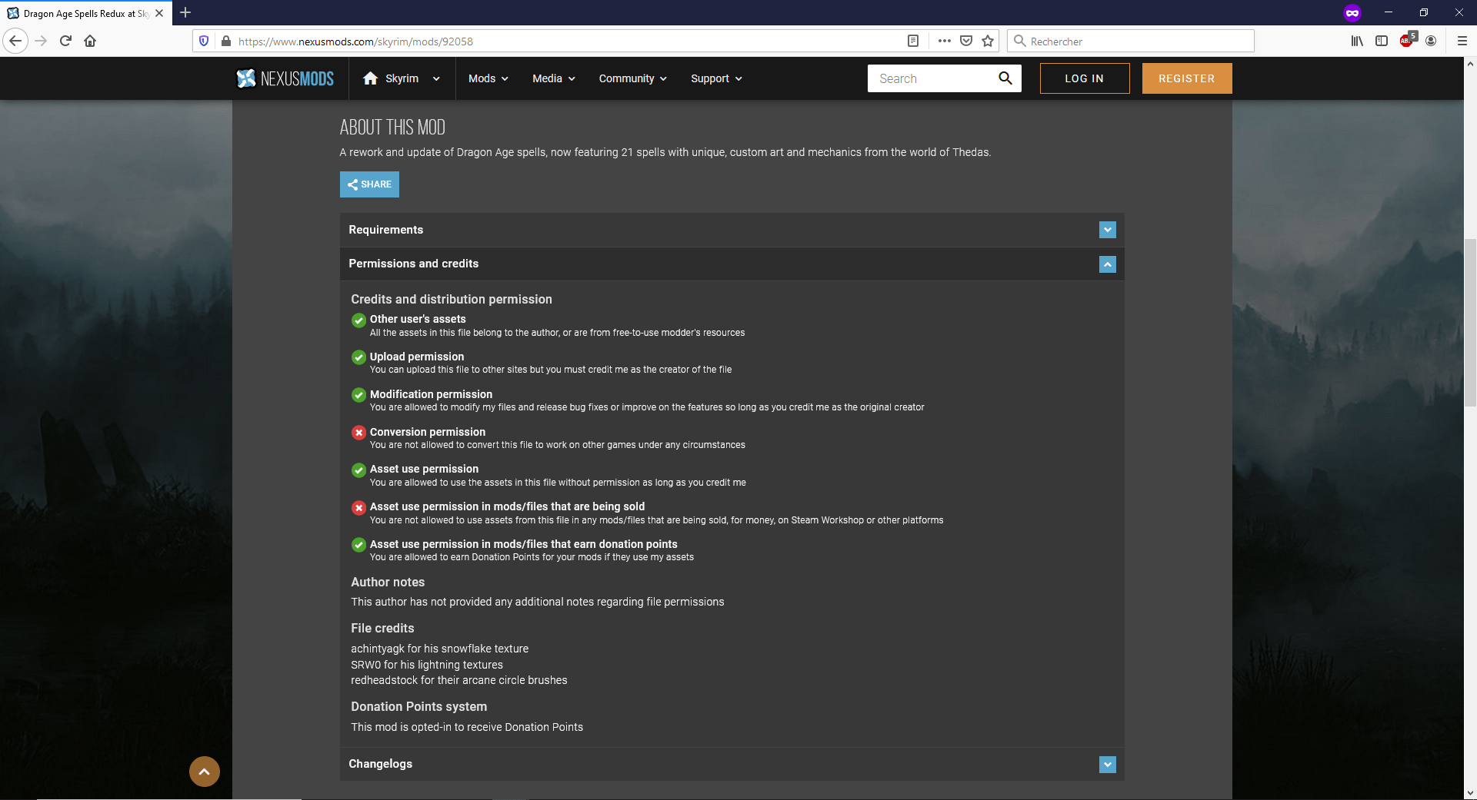
Task: Toggle reader view icon in address bar
Action: [x=913, y=41]
